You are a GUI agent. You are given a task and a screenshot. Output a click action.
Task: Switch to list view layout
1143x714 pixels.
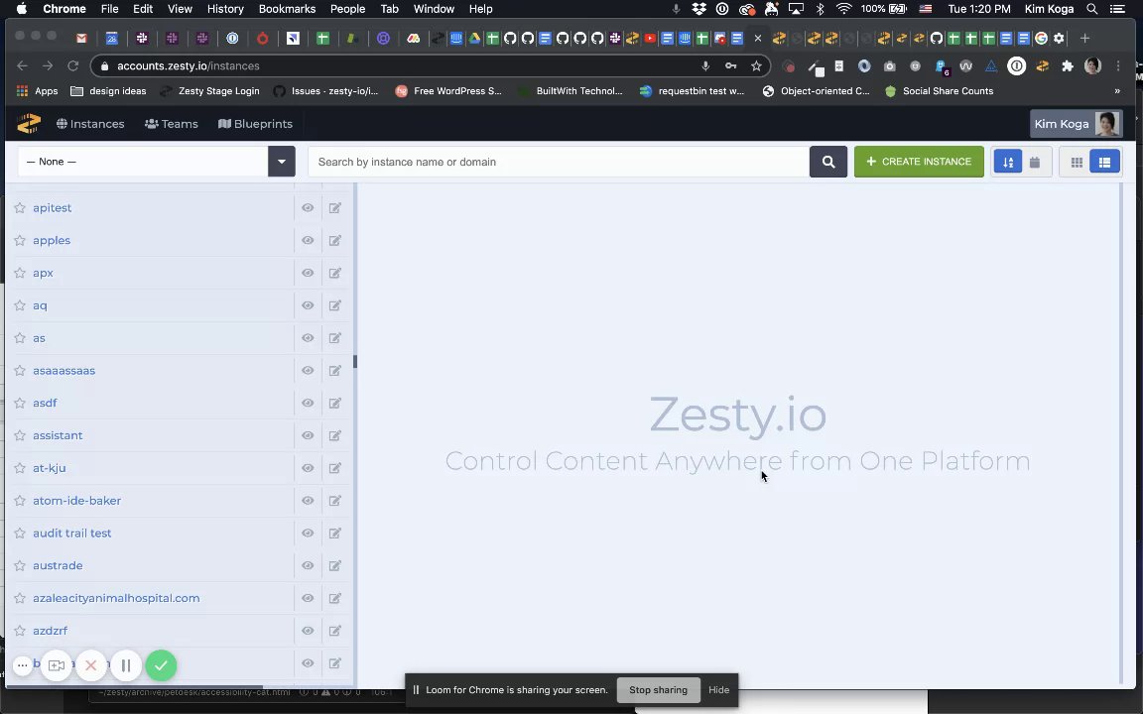coord(1104,163)
